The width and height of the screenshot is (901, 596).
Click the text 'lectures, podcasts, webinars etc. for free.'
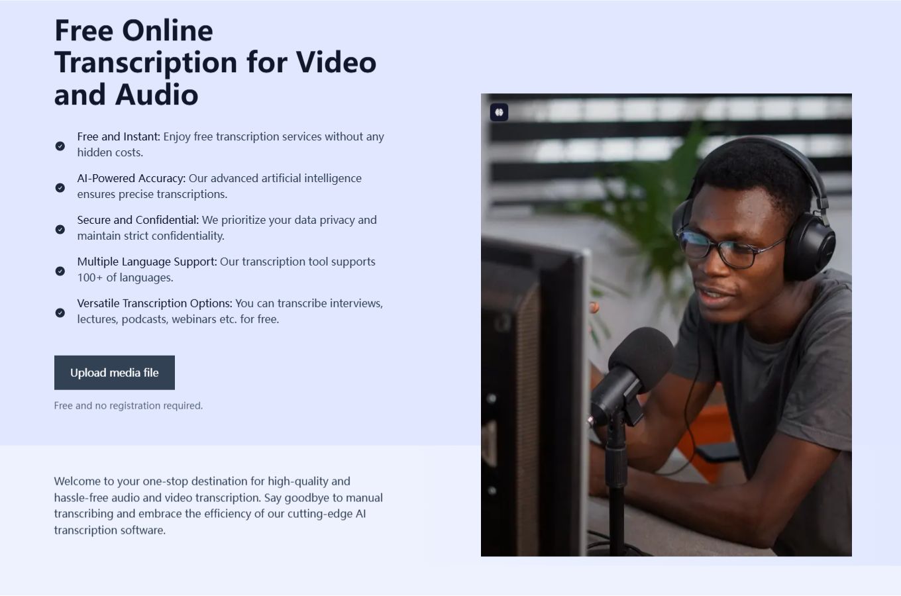(x=178, y=319)
